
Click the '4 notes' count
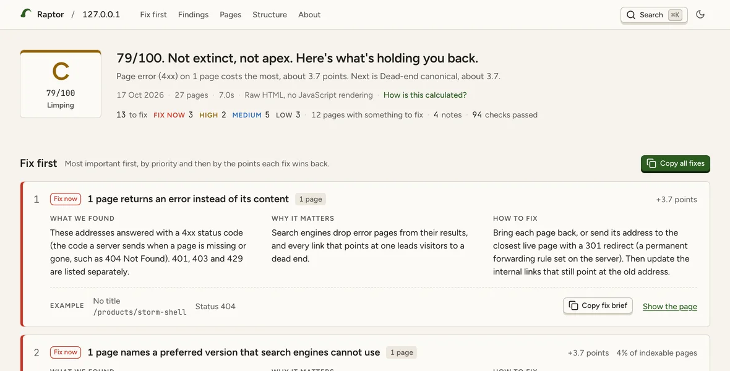tap(447, 115)
